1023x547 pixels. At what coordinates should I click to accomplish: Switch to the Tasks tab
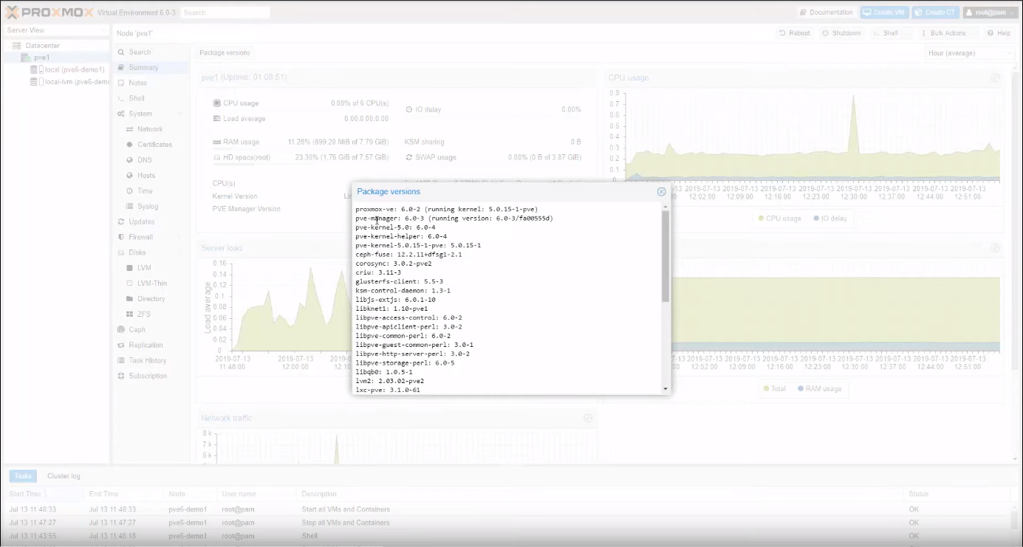(23, 476)
